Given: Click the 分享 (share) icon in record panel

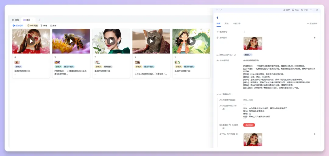Looking at the screenshot, I should (x=286, y=10).
